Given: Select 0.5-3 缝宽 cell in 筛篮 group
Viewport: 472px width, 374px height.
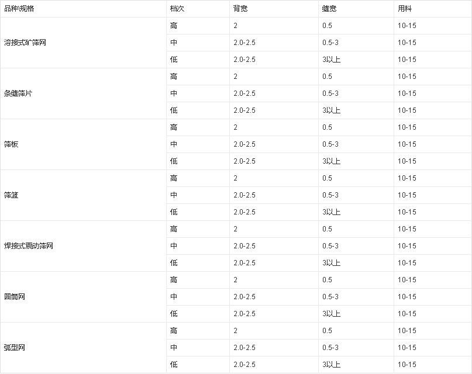Looking at the screenshot, I should click(x=330, y=195).
